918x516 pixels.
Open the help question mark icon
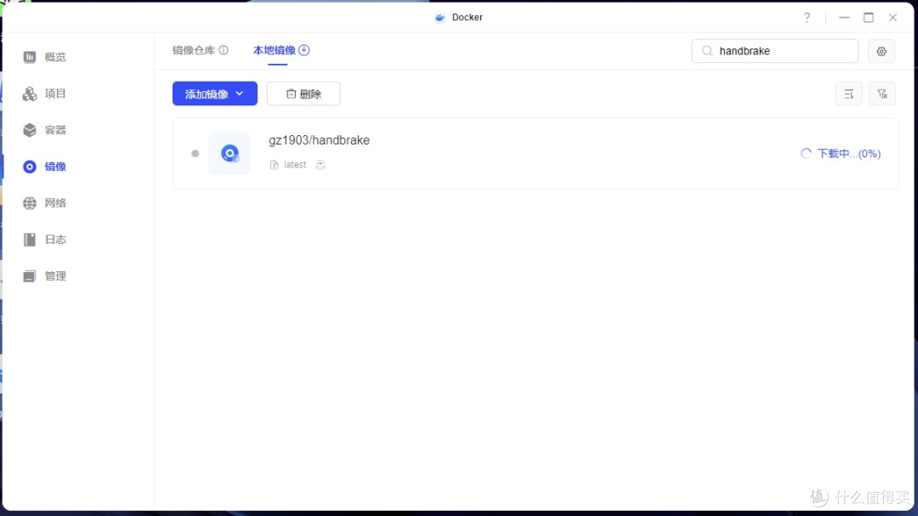(x=807, y=18)
